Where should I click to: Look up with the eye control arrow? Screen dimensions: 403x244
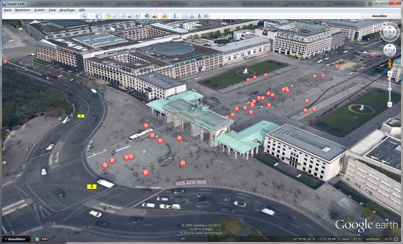click(x=389, y=28)
